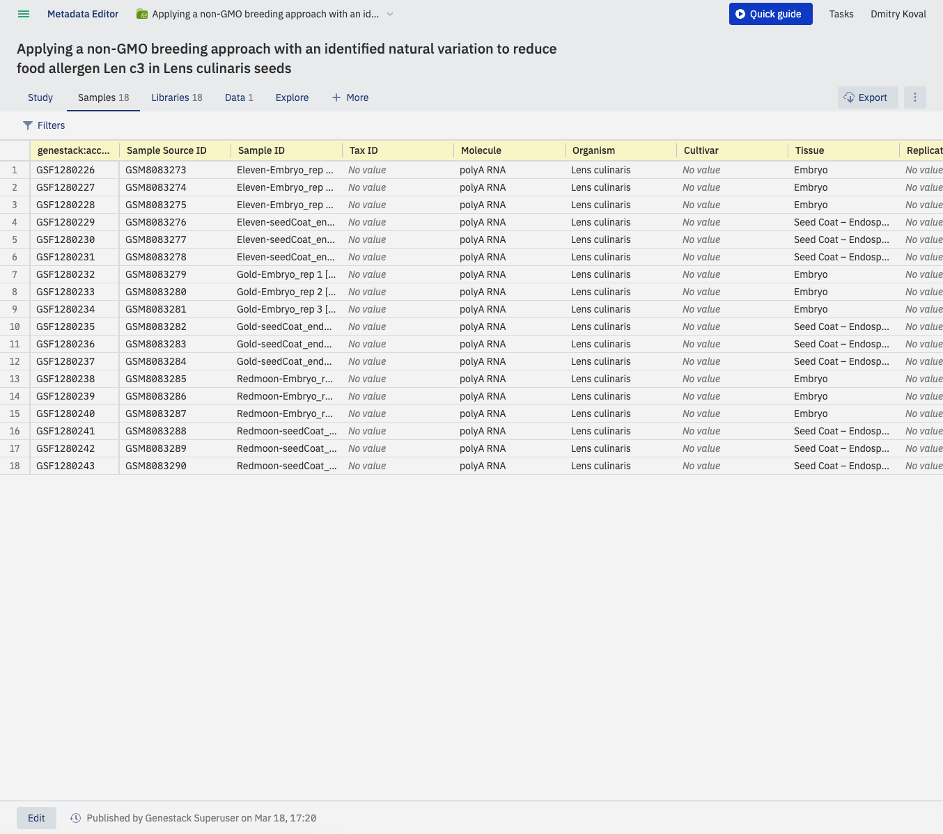Select cell GSF1280243

(75, 466)
